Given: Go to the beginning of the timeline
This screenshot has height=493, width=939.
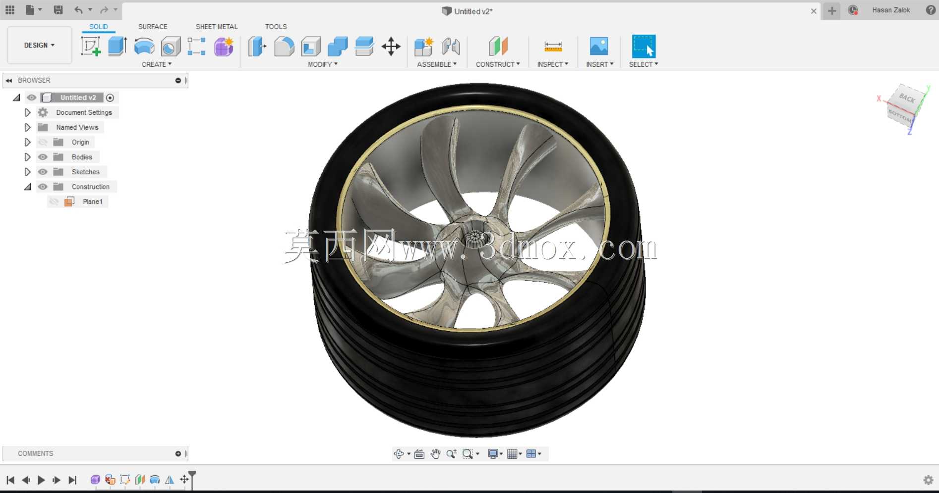Looking at the screenshot, I should tap(10, 480).
